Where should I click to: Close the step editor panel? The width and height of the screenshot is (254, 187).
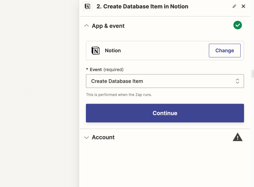click(243, 6)
